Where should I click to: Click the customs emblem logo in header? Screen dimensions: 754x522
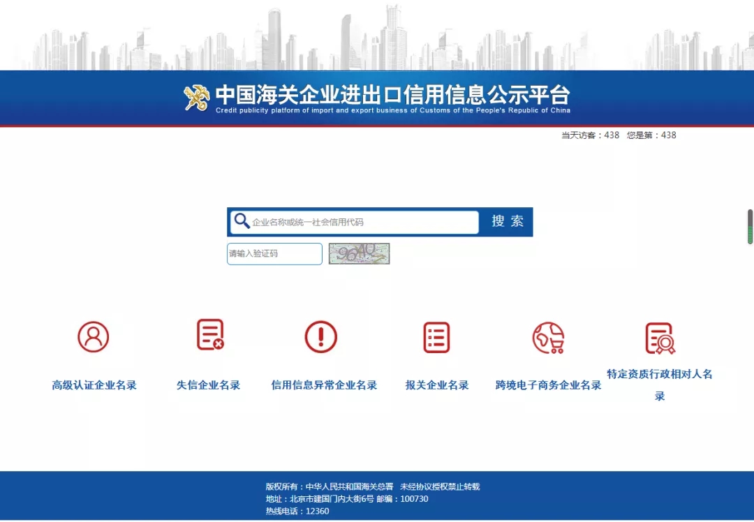pyautogui.click(x=194, y=96)
